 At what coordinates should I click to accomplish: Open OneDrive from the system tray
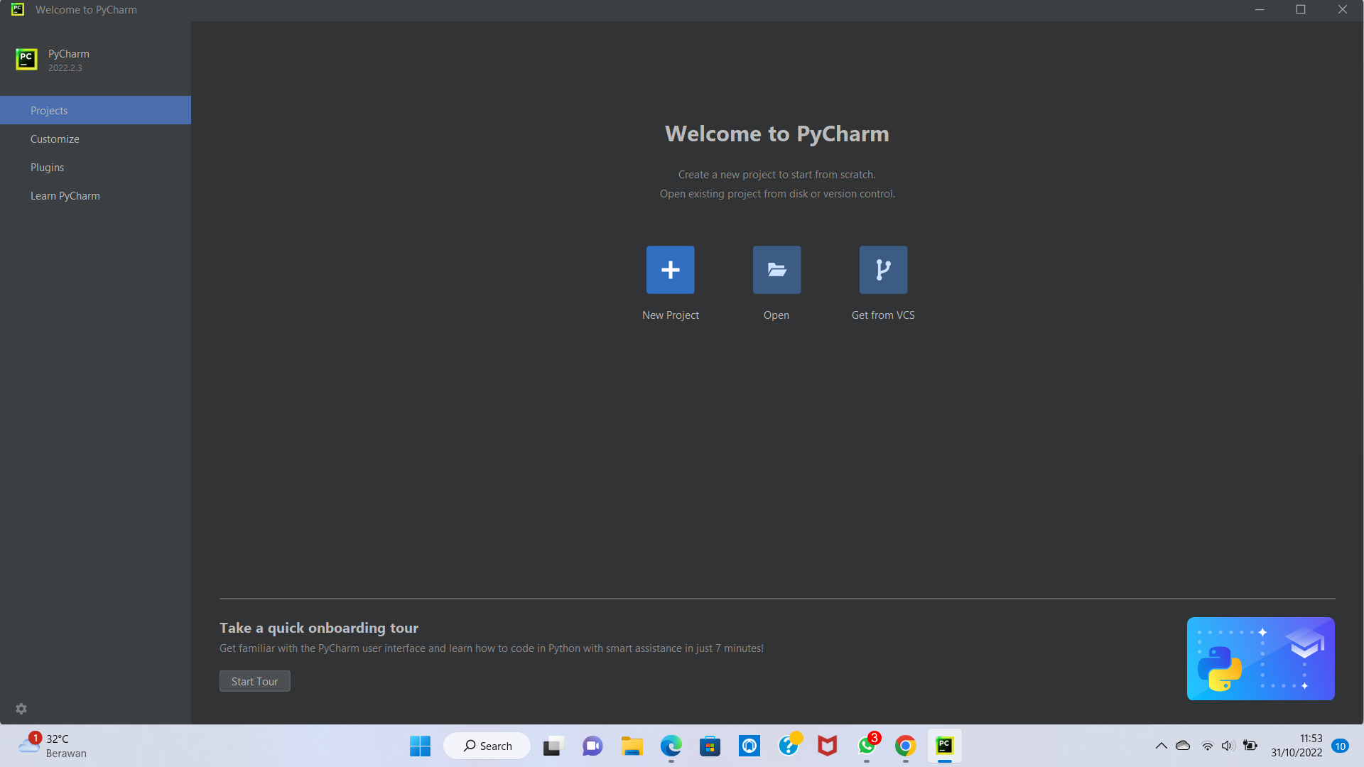1183,746
